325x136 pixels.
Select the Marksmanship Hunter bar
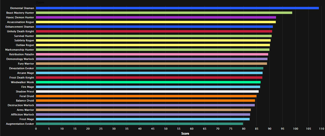[x=153, y=50]
